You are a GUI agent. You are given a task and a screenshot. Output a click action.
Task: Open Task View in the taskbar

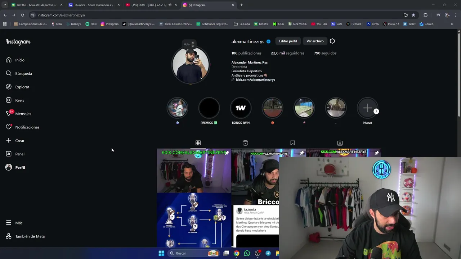point(226,253)
